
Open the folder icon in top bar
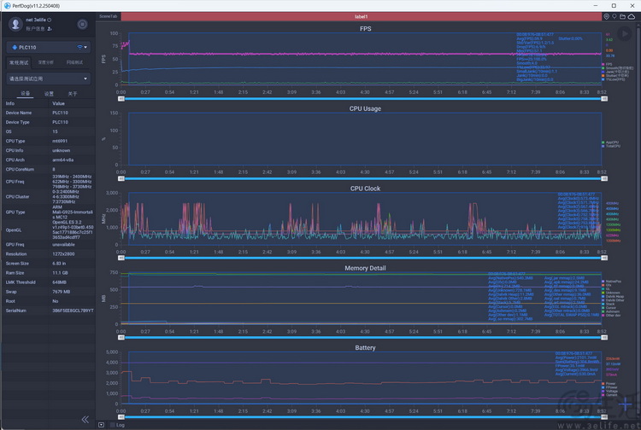tap(622, 17)
